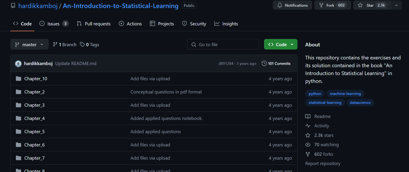This screenshot has width=409, height=172.
Task: Click the Actions play icon
Action: (x=121, y=24)
